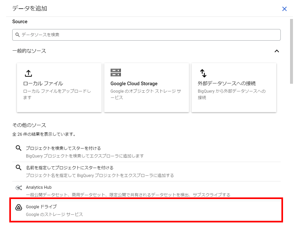Click the search magnifier icon in データソースを検索 field
The image size is (301, 225).
17,35
